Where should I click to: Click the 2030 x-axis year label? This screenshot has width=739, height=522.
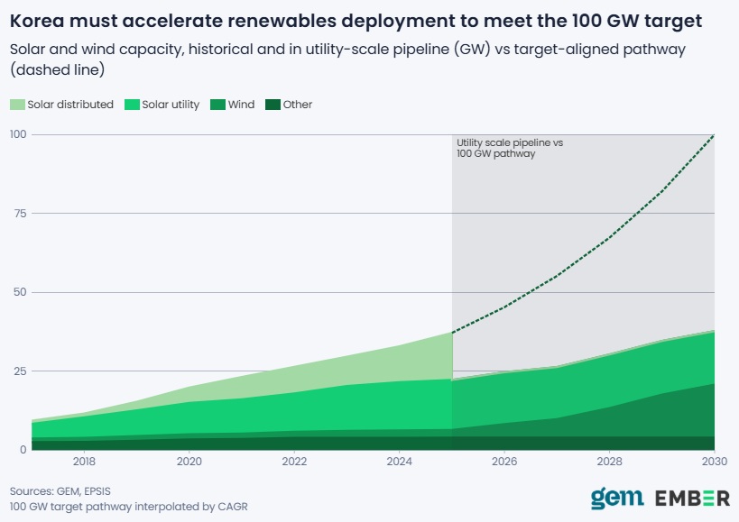(715, 462)
